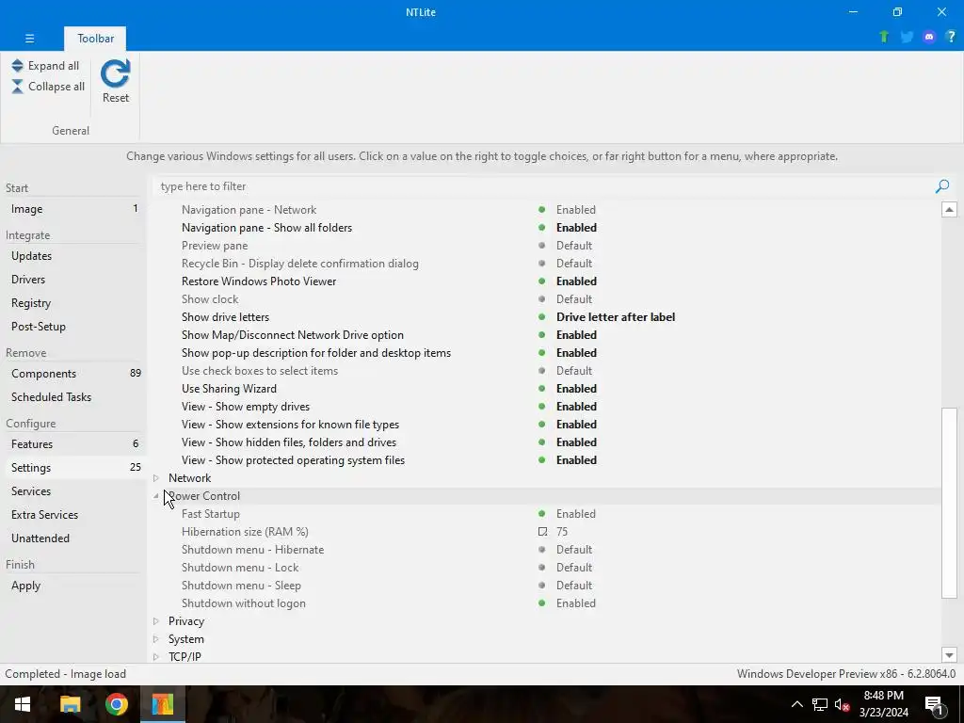Expand the TCP/IP category arrow
This screenshot has height=723, width=964.
156,656
